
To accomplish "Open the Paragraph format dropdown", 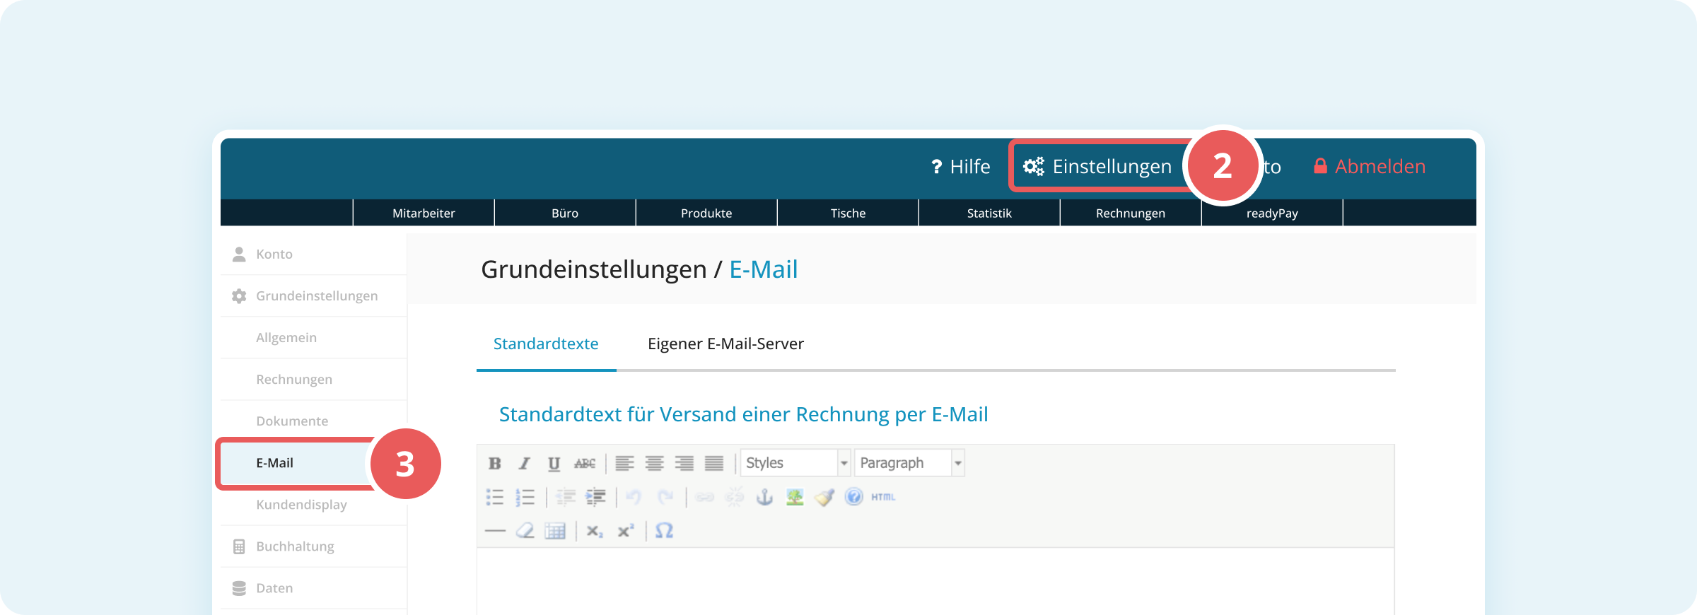I will [909, 463].
